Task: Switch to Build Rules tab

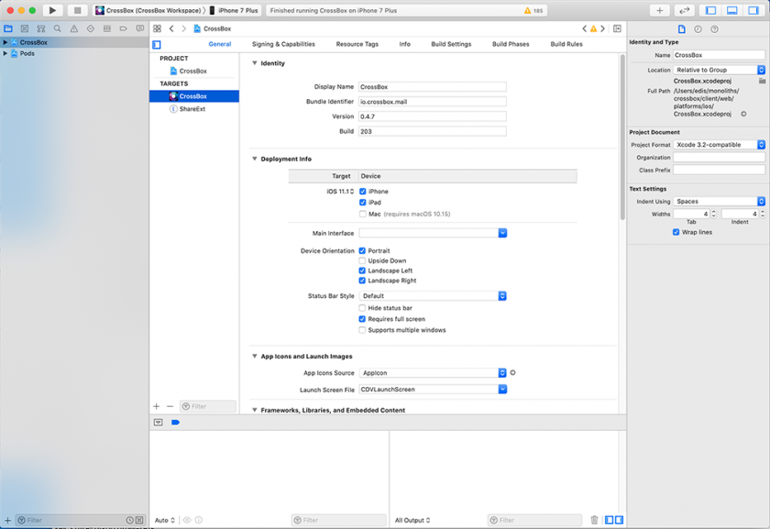Action: click(566, 44)
